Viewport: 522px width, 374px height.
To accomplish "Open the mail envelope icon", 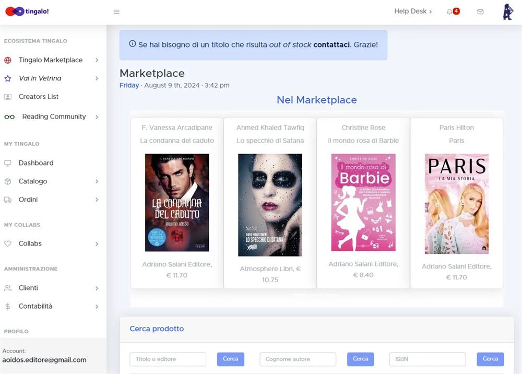I will click(x=480, y=11).
